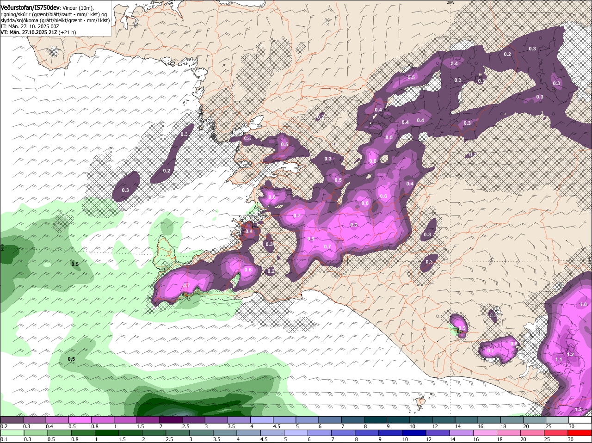Image resolution: width=592 pixels, height=443 pixels.
Task: Pick the 4–4.5 pale lavender swatch, upper legend
Action: tap(262, 419)
